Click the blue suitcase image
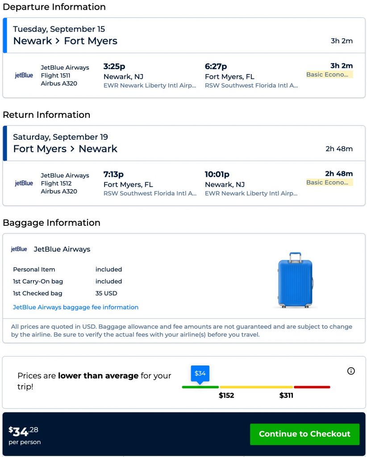367x457 pixels. point(295,280)
